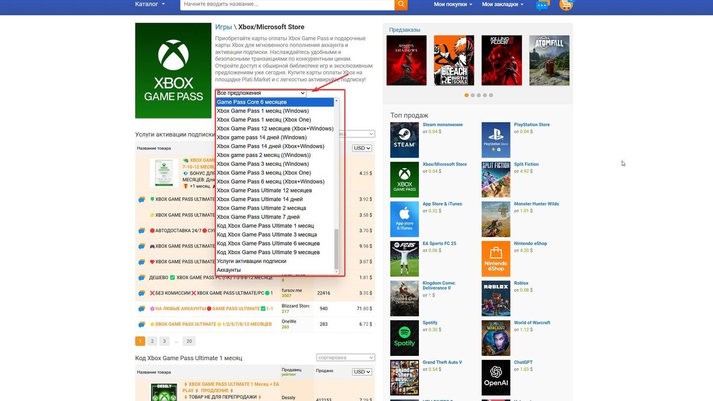713x401 pixels.
Task: Open НА ЛЮБЫЕ АККАУНТЫ GAME PASS ULTIMATE listing
Action: click(x=211, y=308)
